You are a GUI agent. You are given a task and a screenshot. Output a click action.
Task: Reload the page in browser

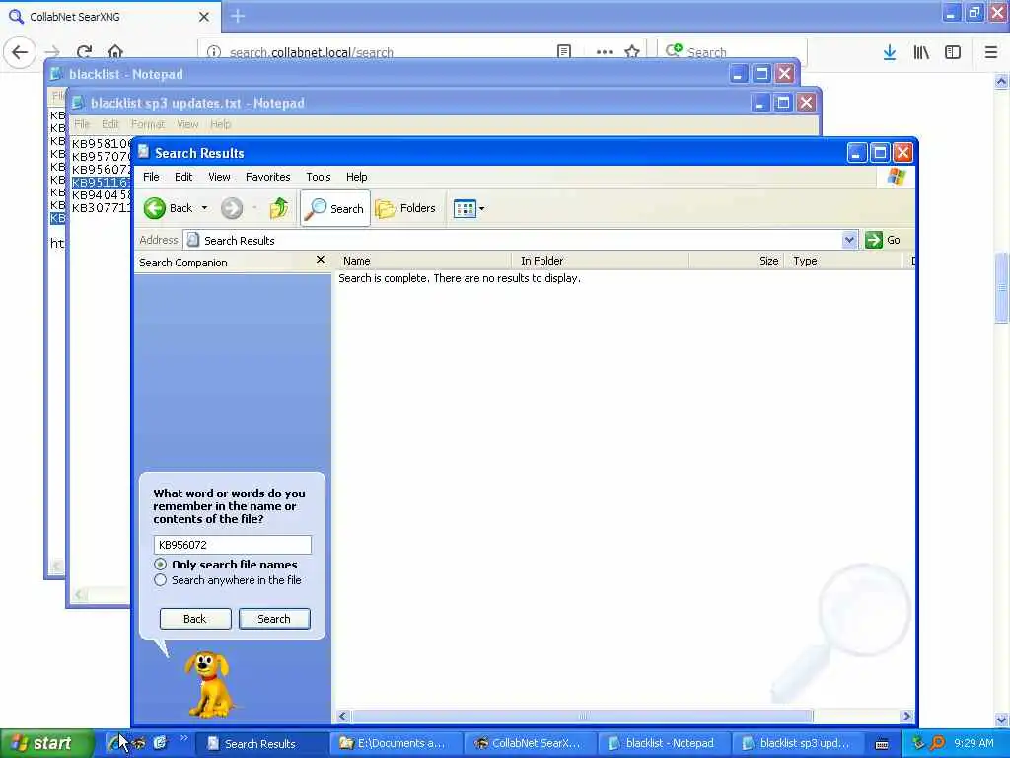pos(85,51)
